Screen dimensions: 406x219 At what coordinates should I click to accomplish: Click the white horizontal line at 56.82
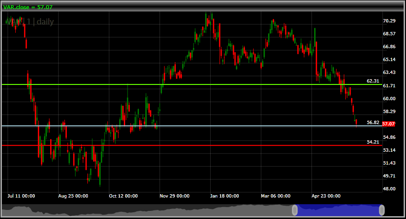[x=191, y=126]
